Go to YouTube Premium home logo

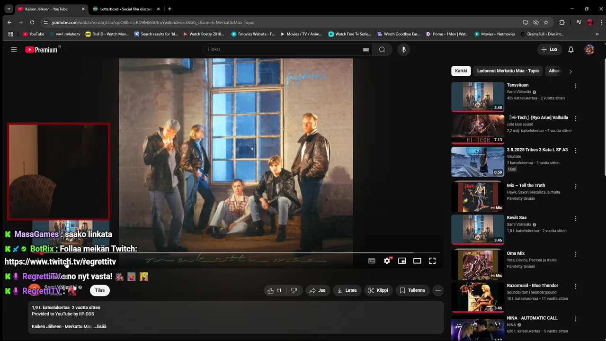[x=42, y=50]
